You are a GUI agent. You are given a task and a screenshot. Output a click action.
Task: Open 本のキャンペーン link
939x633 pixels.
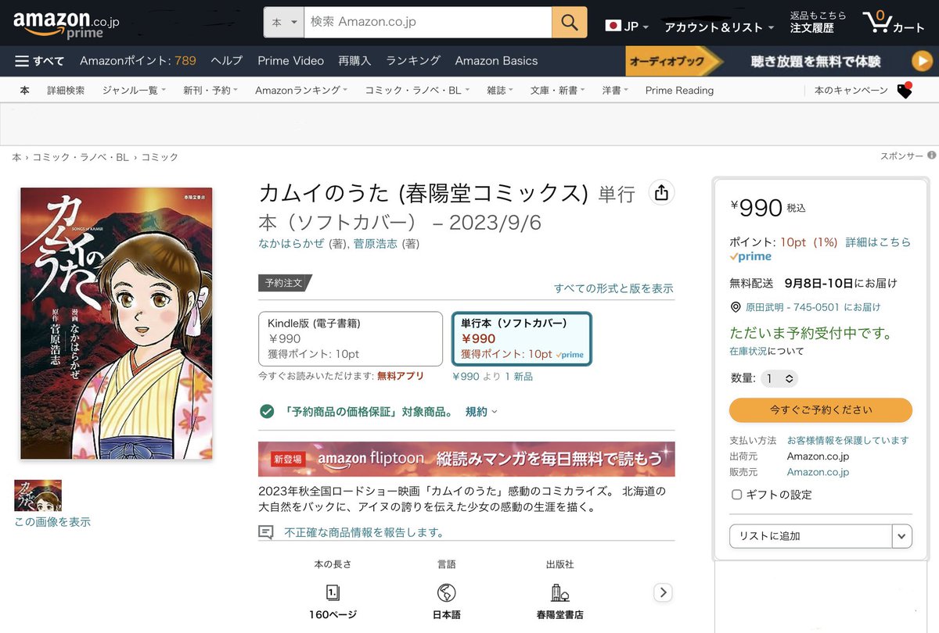pos(851,91)
